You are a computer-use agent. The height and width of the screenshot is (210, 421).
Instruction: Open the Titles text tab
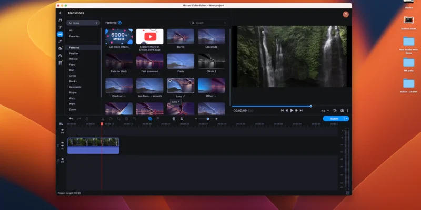[x=60, y=27]
